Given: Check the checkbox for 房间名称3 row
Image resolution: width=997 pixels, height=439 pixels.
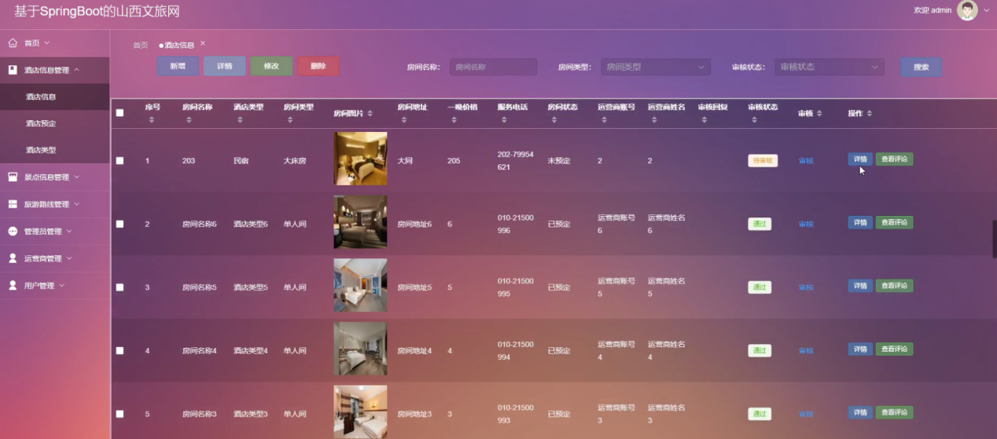Looking at the screenshot, I should 120,414.
